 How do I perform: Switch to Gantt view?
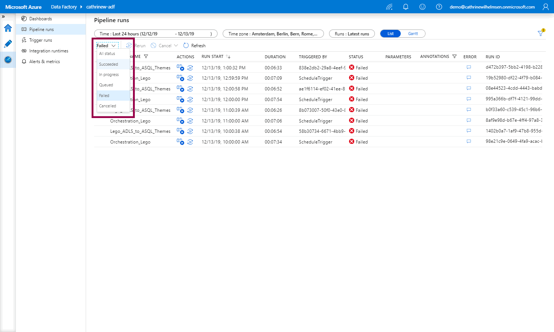pos(413,34)
